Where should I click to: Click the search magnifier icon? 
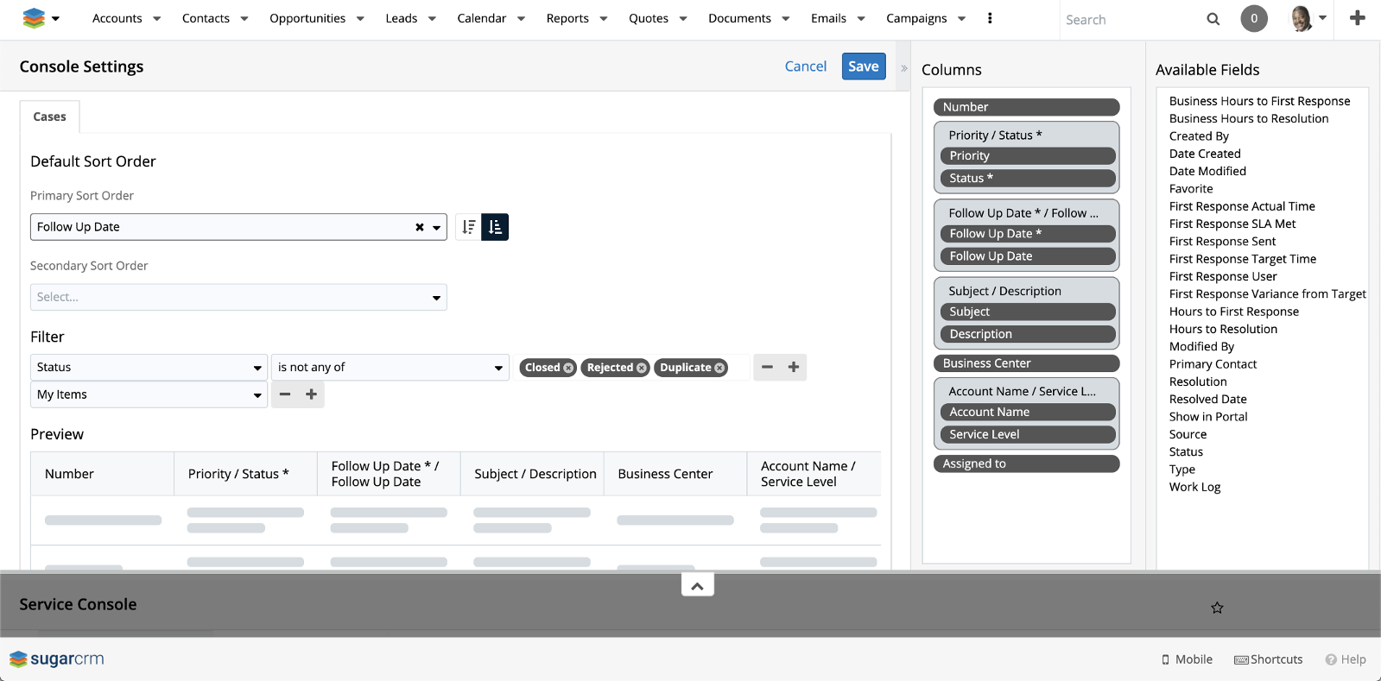click(1213, 19)
